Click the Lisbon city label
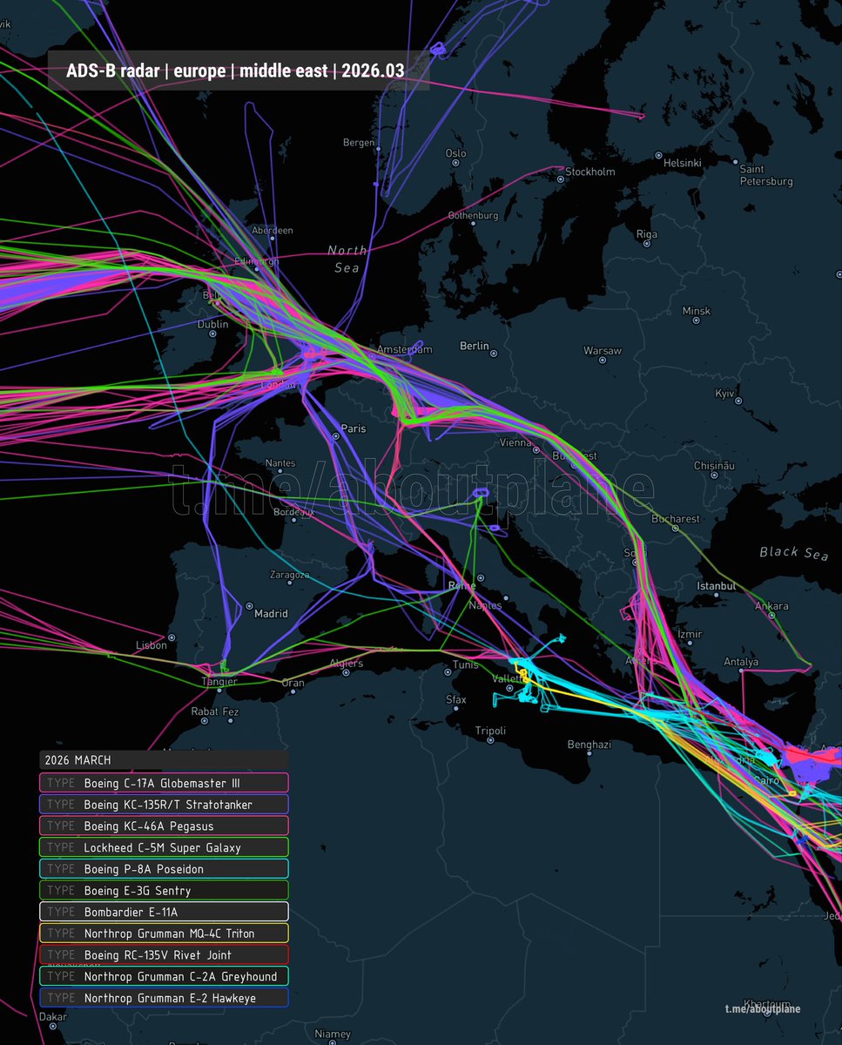The image size is (842, 1045). (x=152, y=645)
